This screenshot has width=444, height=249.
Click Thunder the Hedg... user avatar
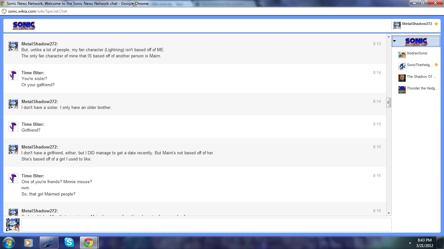coord(402,89)
